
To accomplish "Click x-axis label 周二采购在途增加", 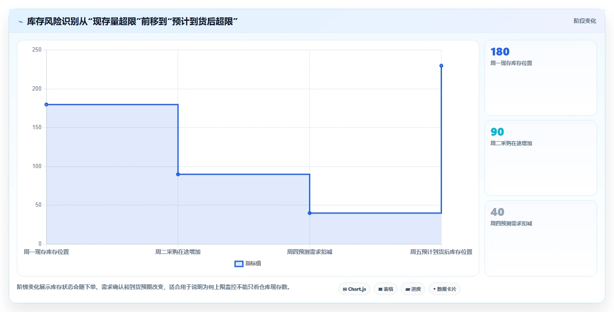I will (x=178, y=252).
